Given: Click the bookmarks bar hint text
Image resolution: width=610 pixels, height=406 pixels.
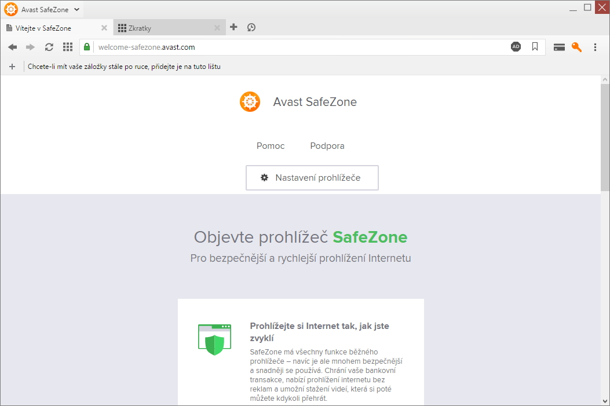Looking at the screenshot, I should [124, 67].
